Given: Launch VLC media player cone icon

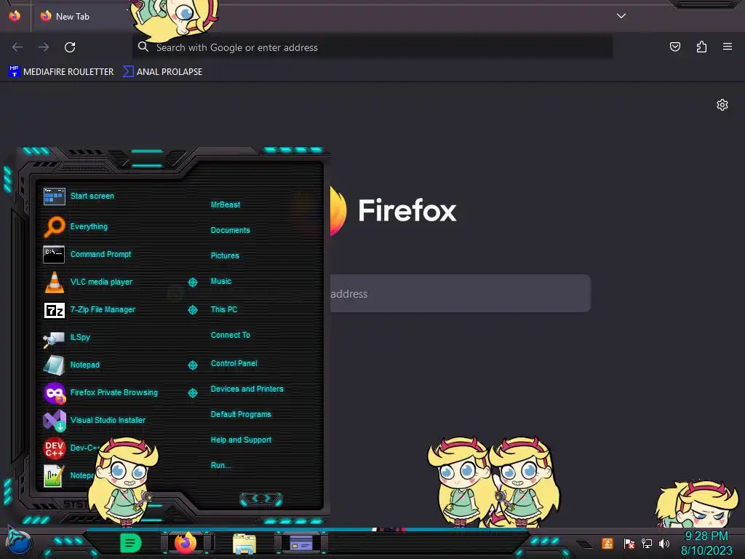Looking at the screenshot, I should pos(54,282).
